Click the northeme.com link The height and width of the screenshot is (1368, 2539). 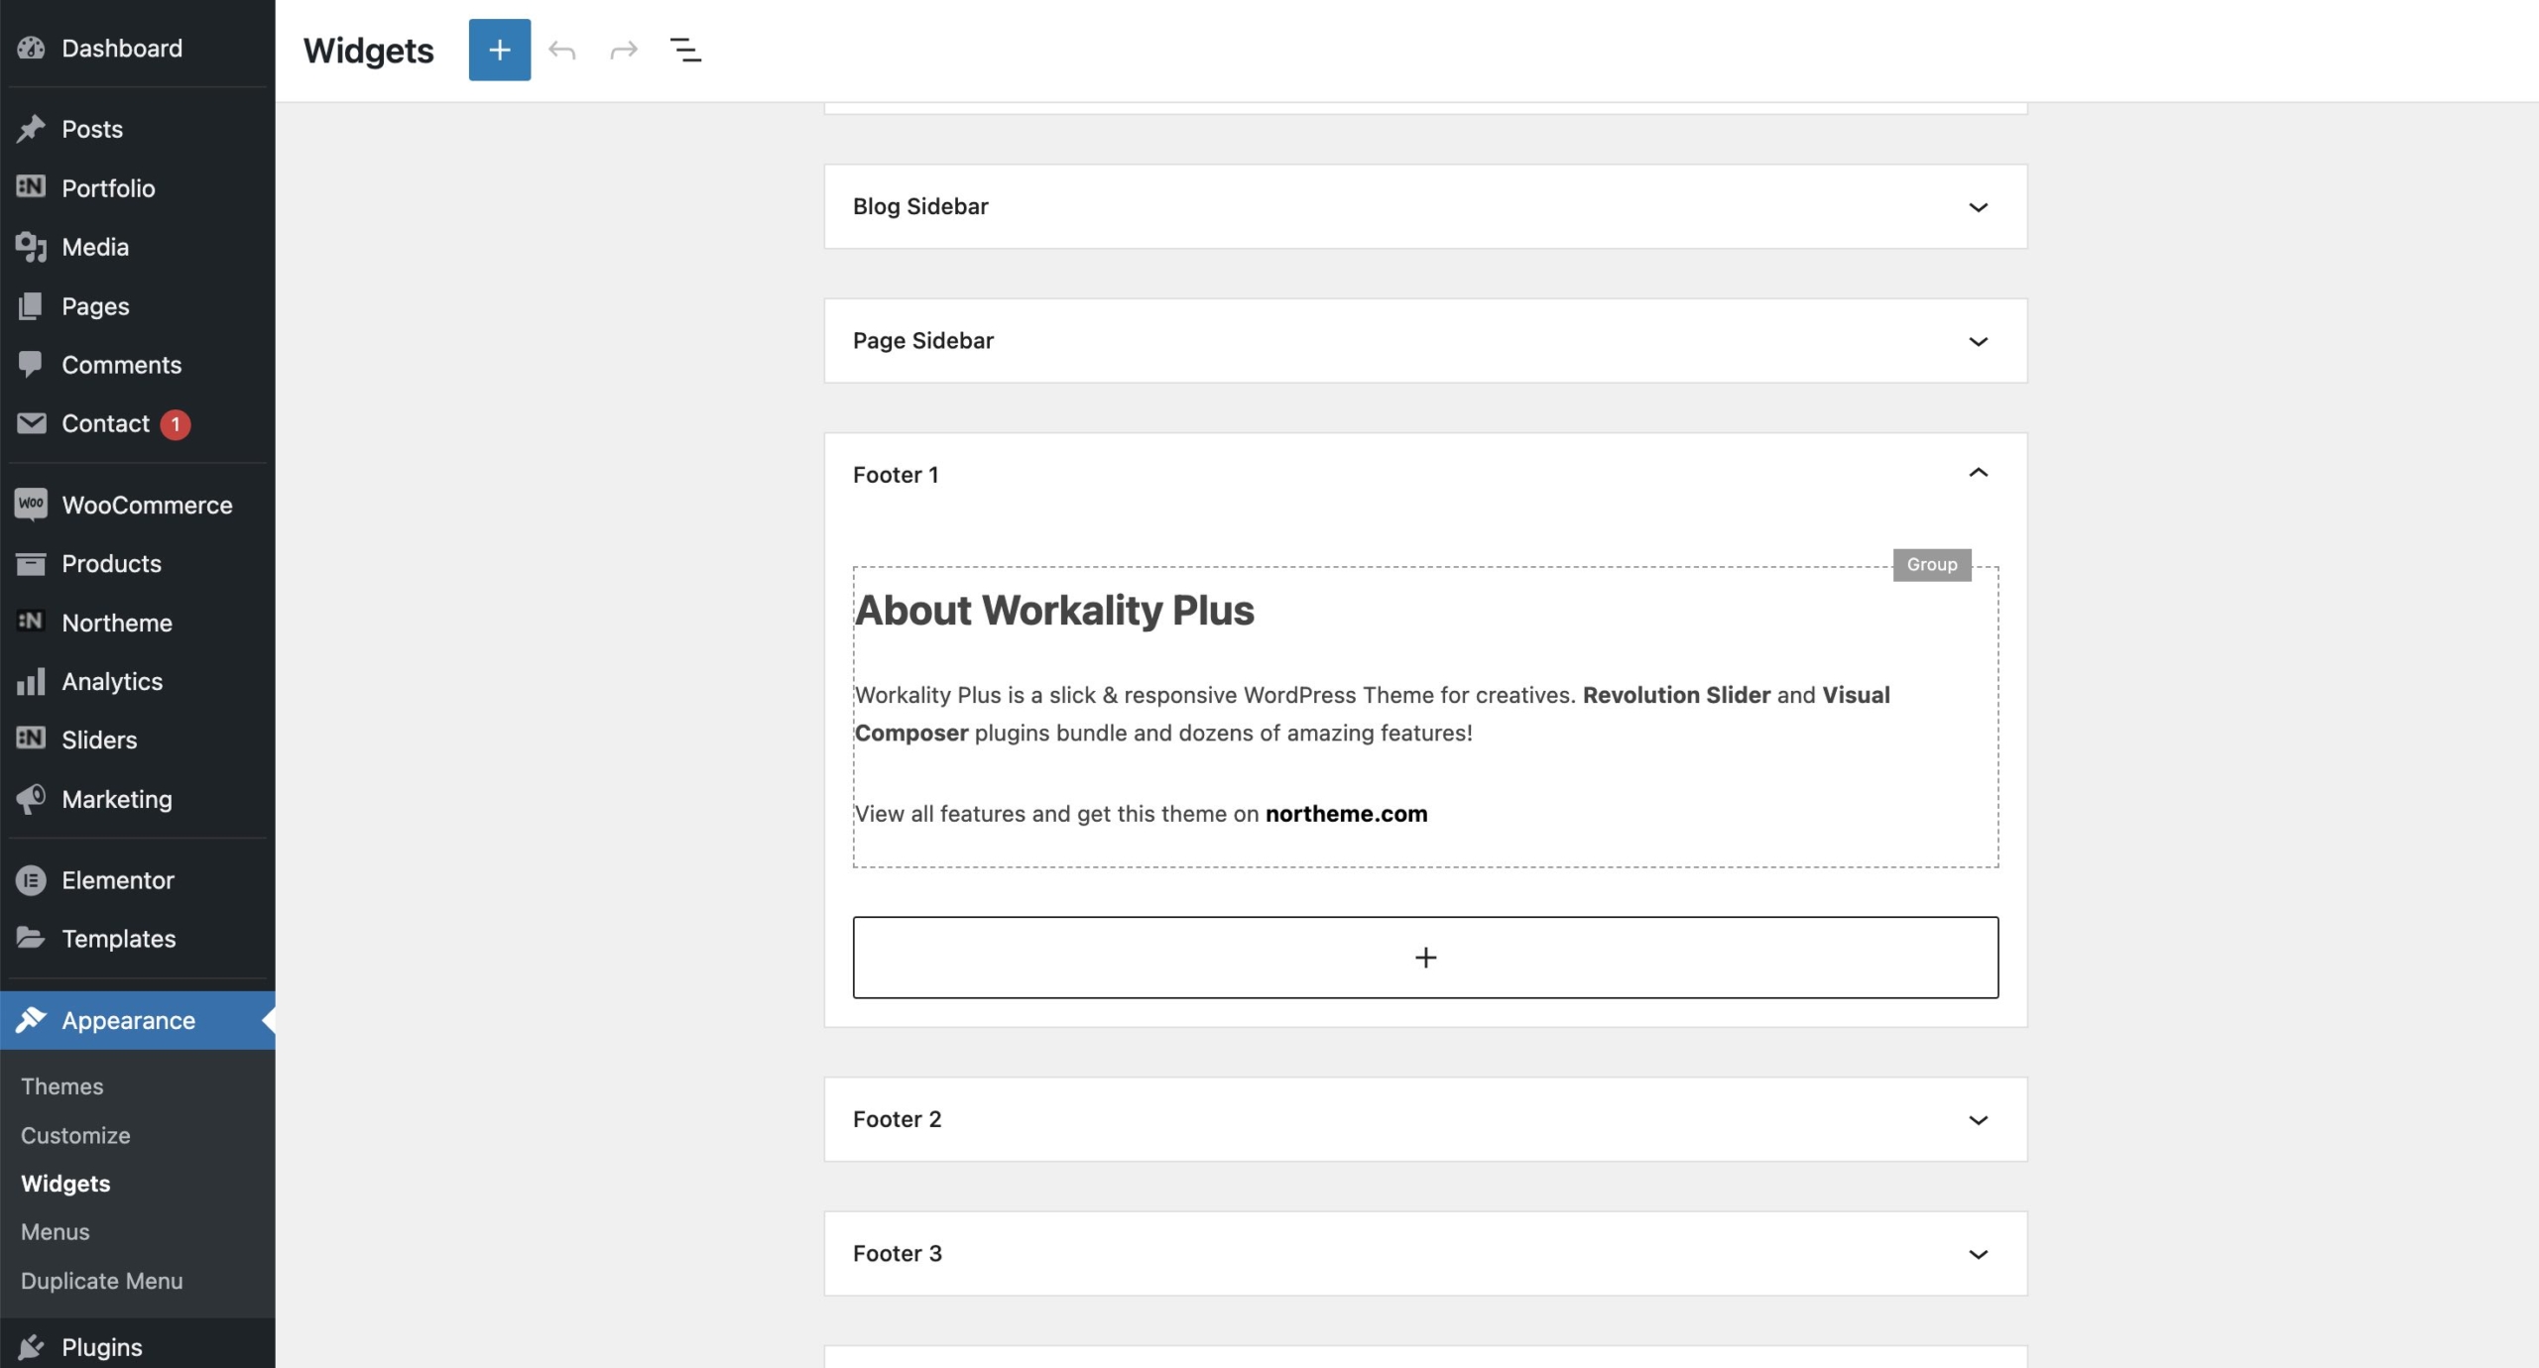(1346, 813)
